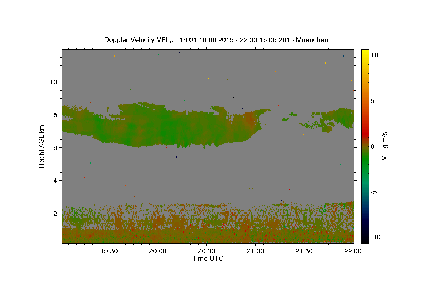The width and height of the screenshot is (438, 292).
Task: Click the '21:30' time tick label
Action: tap(304, 251)
